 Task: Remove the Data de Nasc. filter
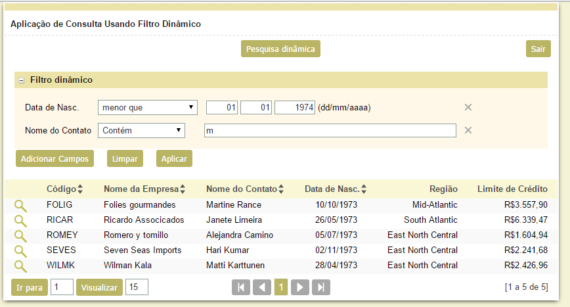point(468,108)
